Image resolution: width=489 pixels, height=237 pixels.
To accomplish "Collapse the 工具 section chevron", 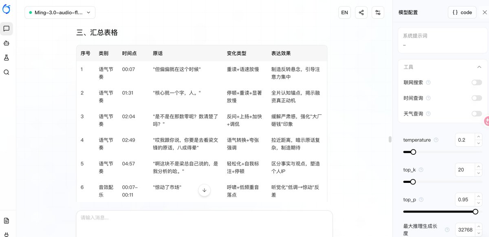I will pyautogui.click(x=478, y=67).
